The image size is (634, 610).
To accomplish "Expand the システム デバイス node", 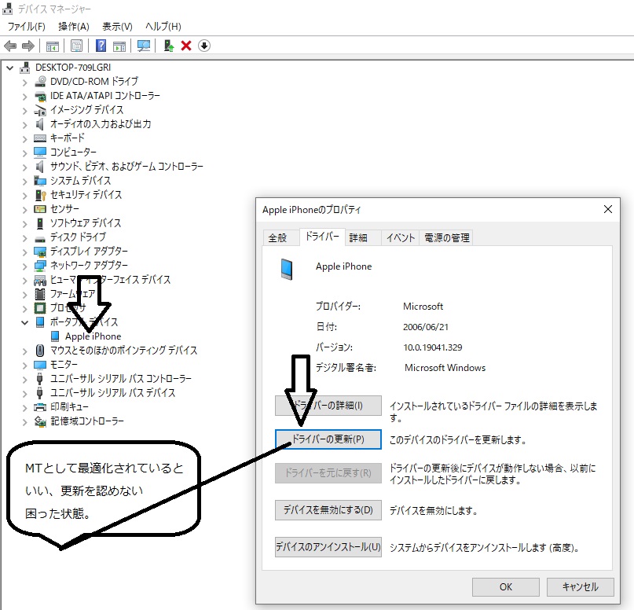I will click(x=24, y=182).
